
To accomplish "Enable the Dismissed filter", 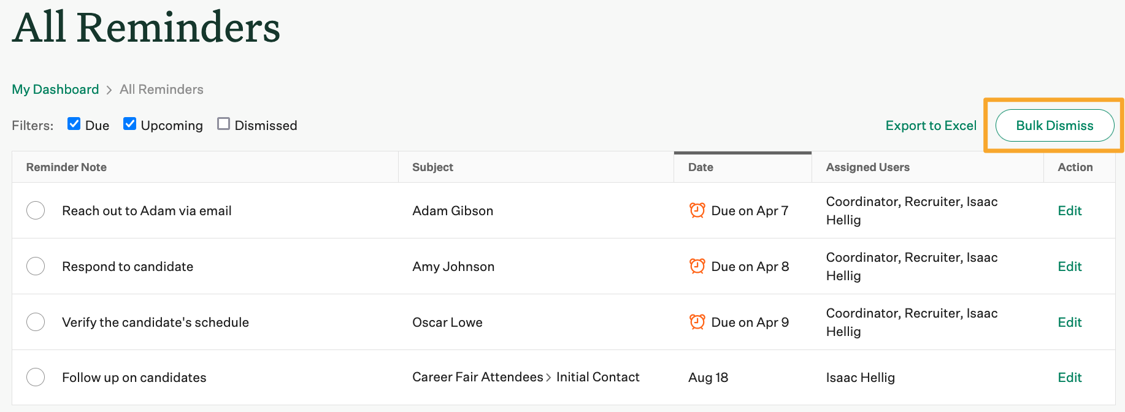I will (x=223, y=123).
